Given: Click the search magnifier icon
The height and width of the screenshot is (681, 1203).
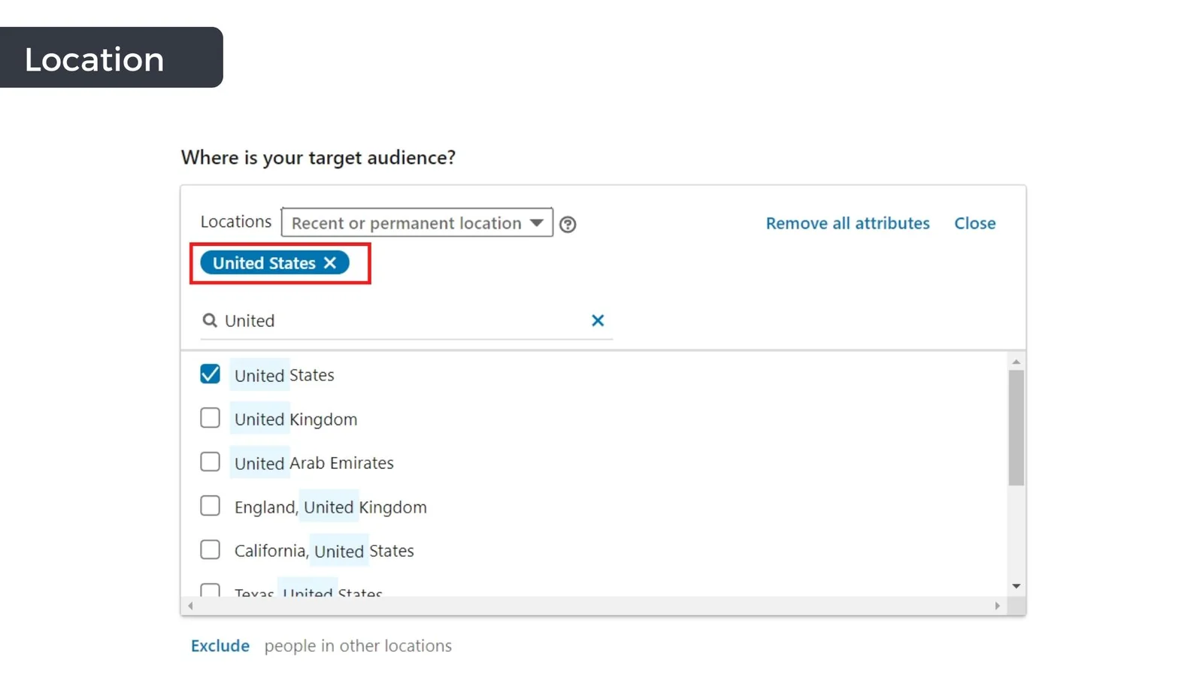Looking at the screenshot, I should pos(209,321).
